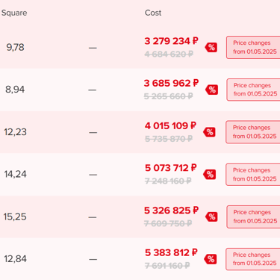Click discount percent tag for 5 326 825 ₽
The image size is (280, 280).
pos(211,217)
